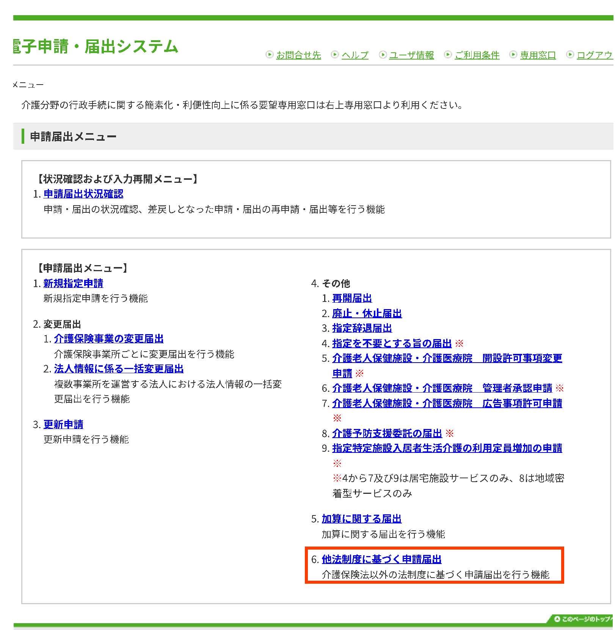The image size is (615, 630).
Task: Open 廃止・休止届出
Action: (367, 314)
